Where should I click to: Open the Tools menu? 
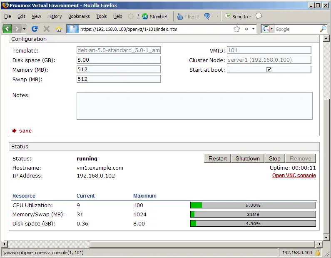101,16
